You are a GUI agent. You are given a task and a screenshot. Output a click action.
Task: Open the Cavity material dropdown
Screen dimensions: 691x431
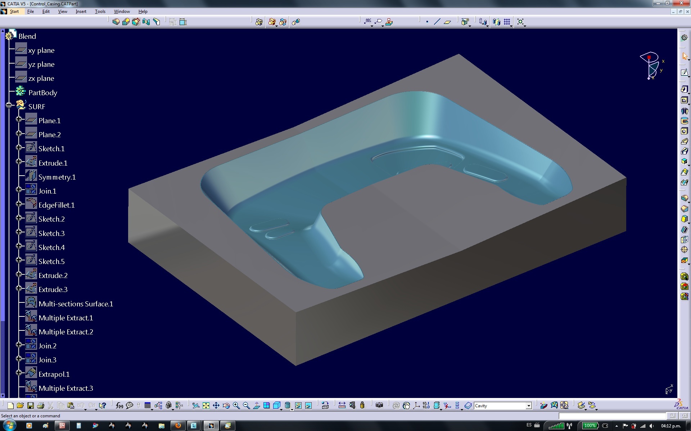coord(528,406)
